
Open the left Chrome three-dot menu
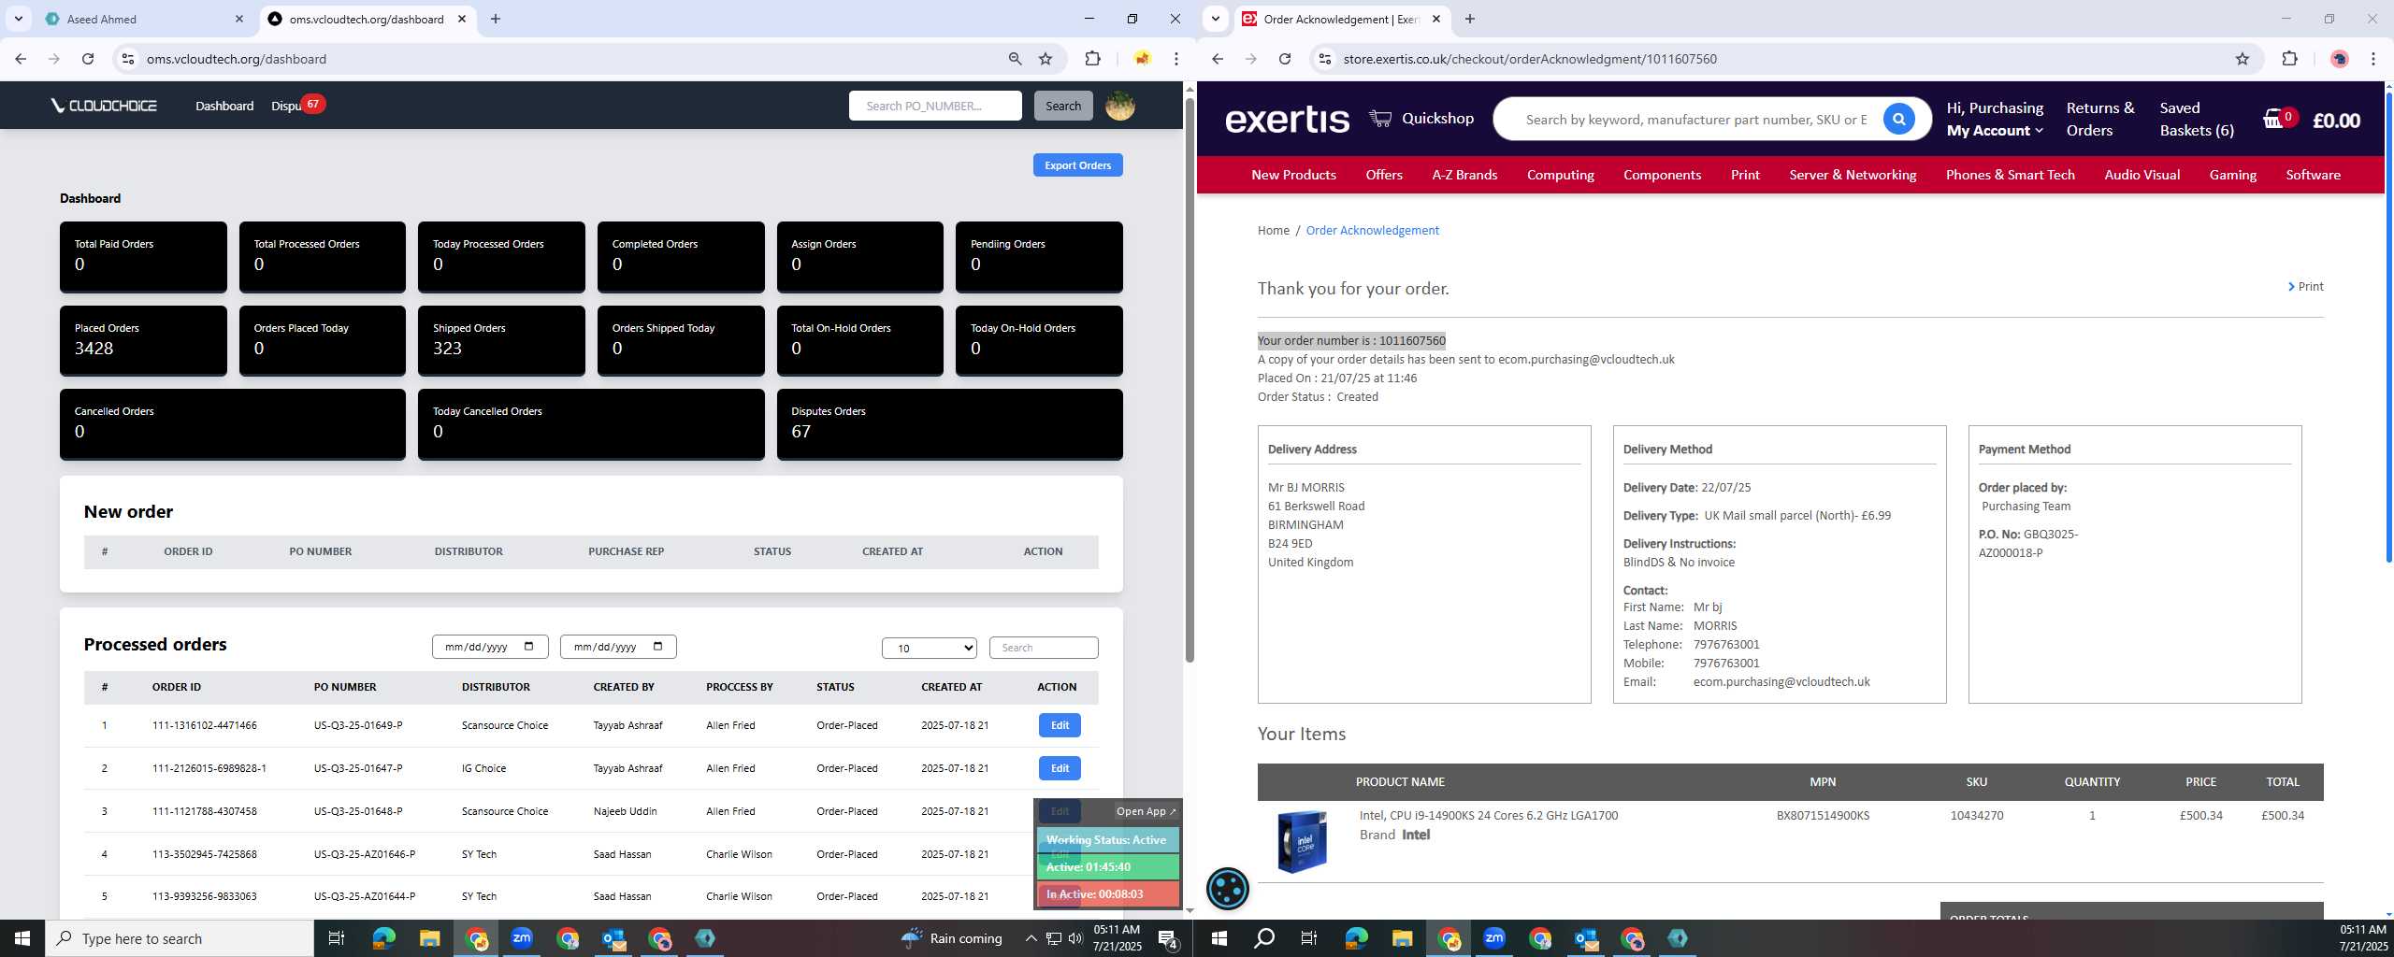pyautogui.click(x=1175, y=59)
